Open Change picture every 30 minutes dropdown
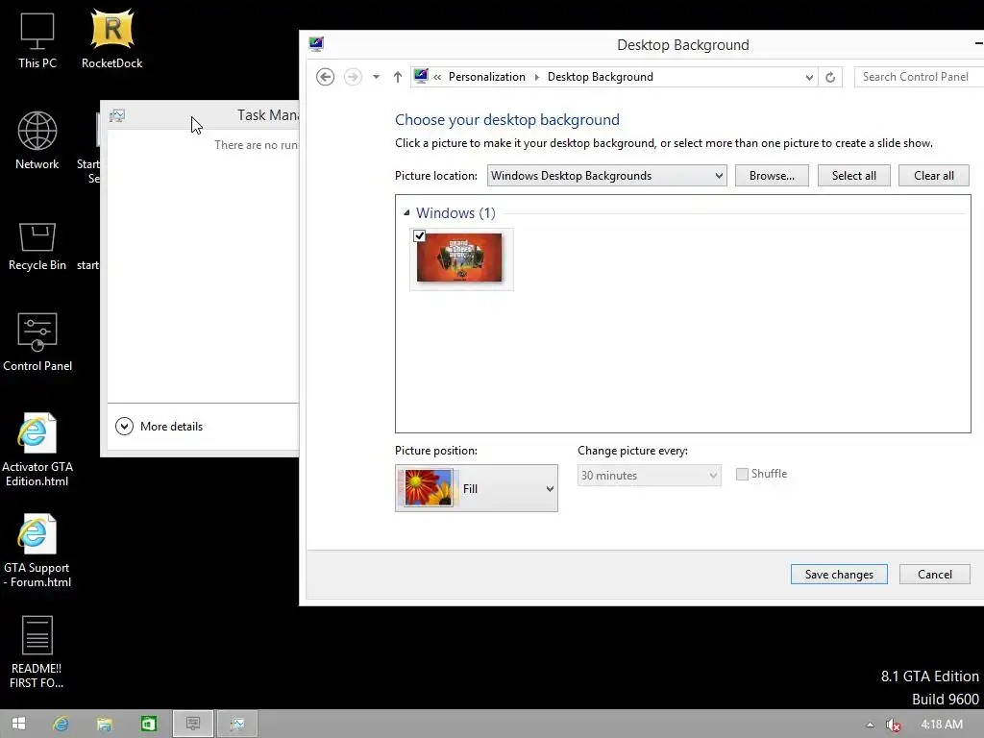This screenshot has width=984, height=738. [x=649, y=475]
